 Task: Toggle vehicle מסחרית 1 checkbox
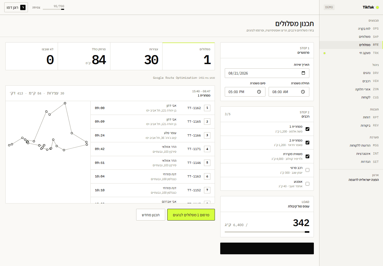(307, 129)
